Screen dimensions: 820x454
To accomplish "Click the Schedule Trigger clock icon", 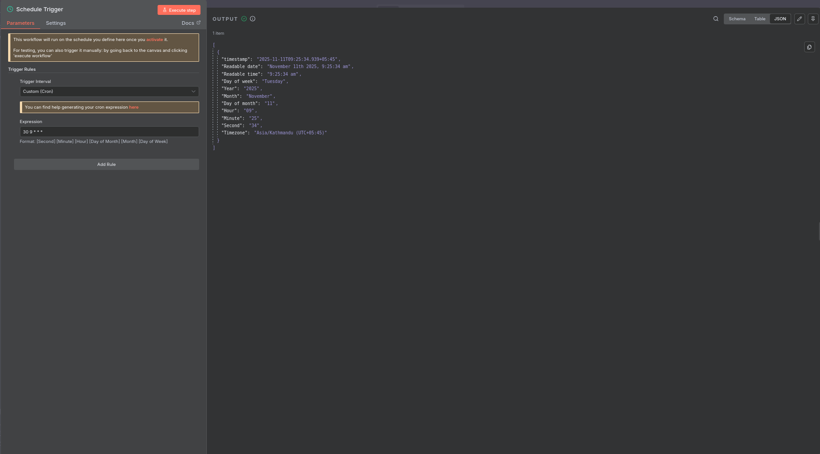I will [10, 9].
